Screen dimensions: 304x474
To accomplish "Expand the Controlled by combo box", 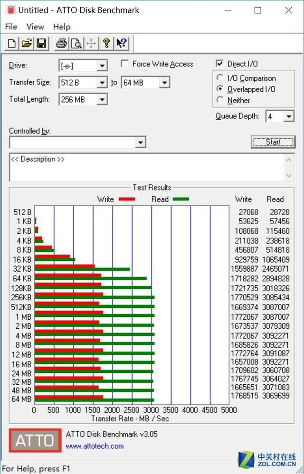I will pos(140,142).
